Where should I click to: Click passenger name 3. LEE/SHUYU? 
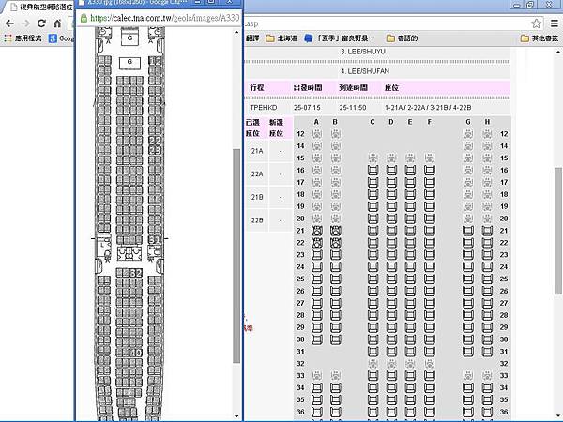pyautogui.click(x=363, y=52)
